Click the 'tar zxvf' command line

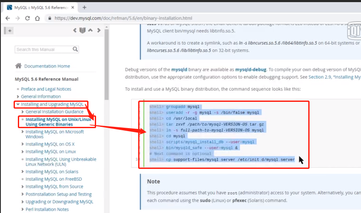pos(207,124)
